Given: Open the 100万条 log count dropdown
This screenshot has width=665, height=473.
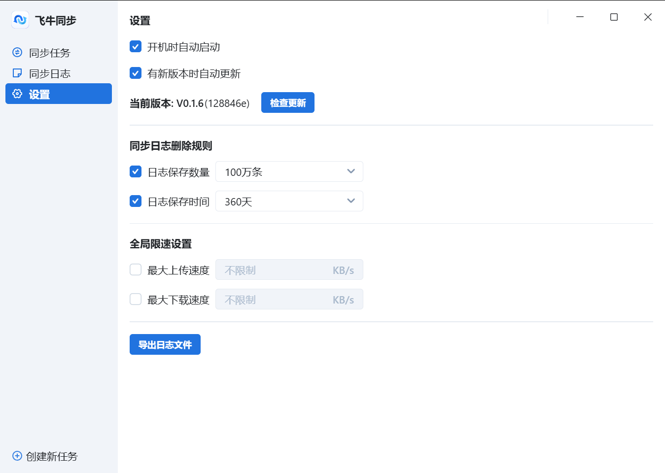Looking at the screenshot, I should [289, 171].
